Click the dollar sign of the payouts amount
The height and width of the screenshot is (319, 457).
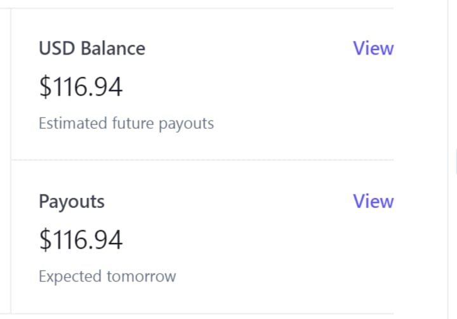[x=44, y=239]
